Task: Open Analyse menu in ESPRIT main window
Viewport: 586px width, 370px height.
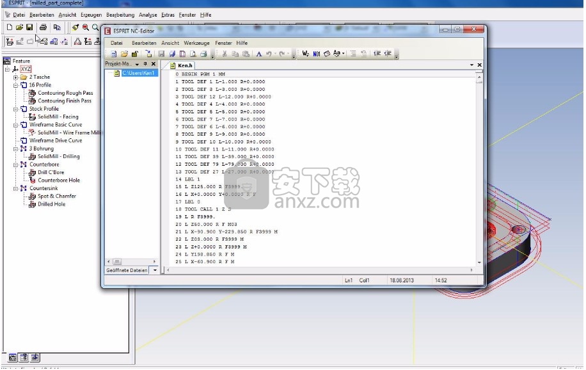Action: click(x=148, y=15)
